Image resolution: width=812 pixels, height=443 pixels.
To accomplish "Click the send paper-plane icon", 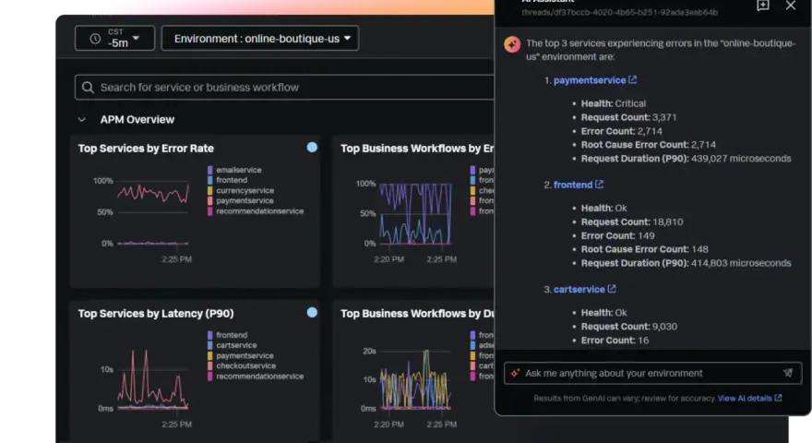I will [x=788, y=373].
